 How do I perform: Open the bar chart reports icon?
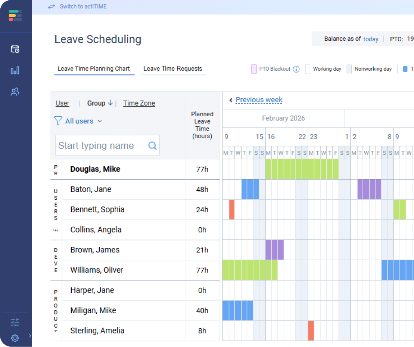click(15, 71)
